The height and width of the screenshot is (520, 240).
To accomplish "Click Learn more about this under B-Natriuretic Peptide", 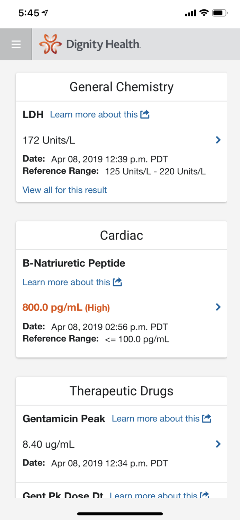I will pos(66,282).
